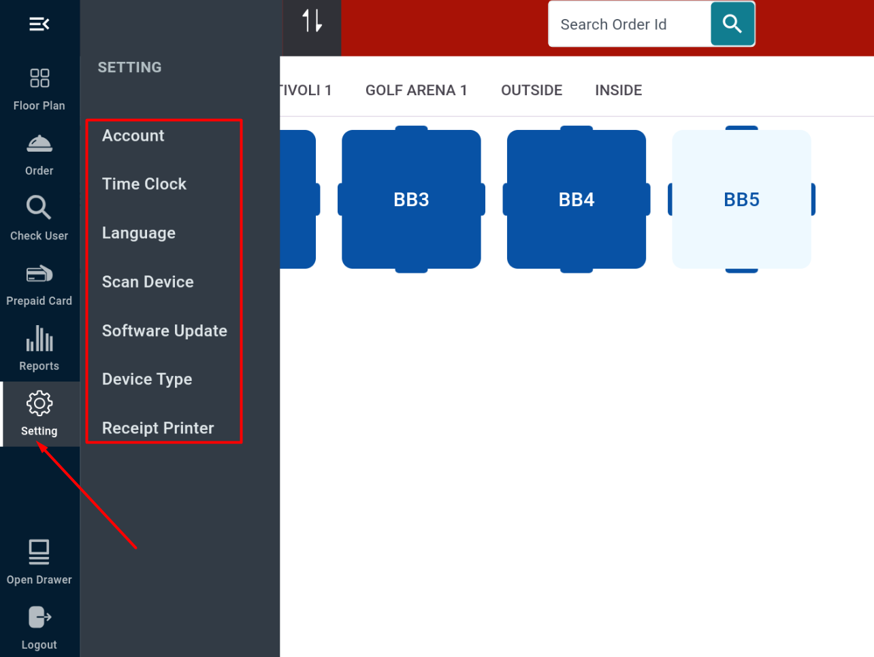Open Account in the settings menu

pos(133,136)
